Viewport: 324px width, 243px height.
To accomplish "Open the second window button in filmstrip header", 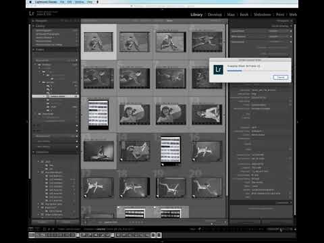I will click(37, 229).
